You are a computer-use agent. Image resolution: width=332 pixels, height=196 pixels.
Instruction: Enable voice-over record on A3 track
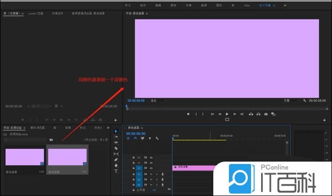[x=163, y=185]
